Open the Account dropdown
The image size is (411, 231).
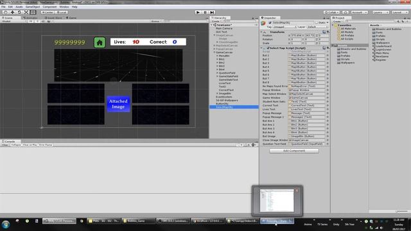click(x=359, y=12)
